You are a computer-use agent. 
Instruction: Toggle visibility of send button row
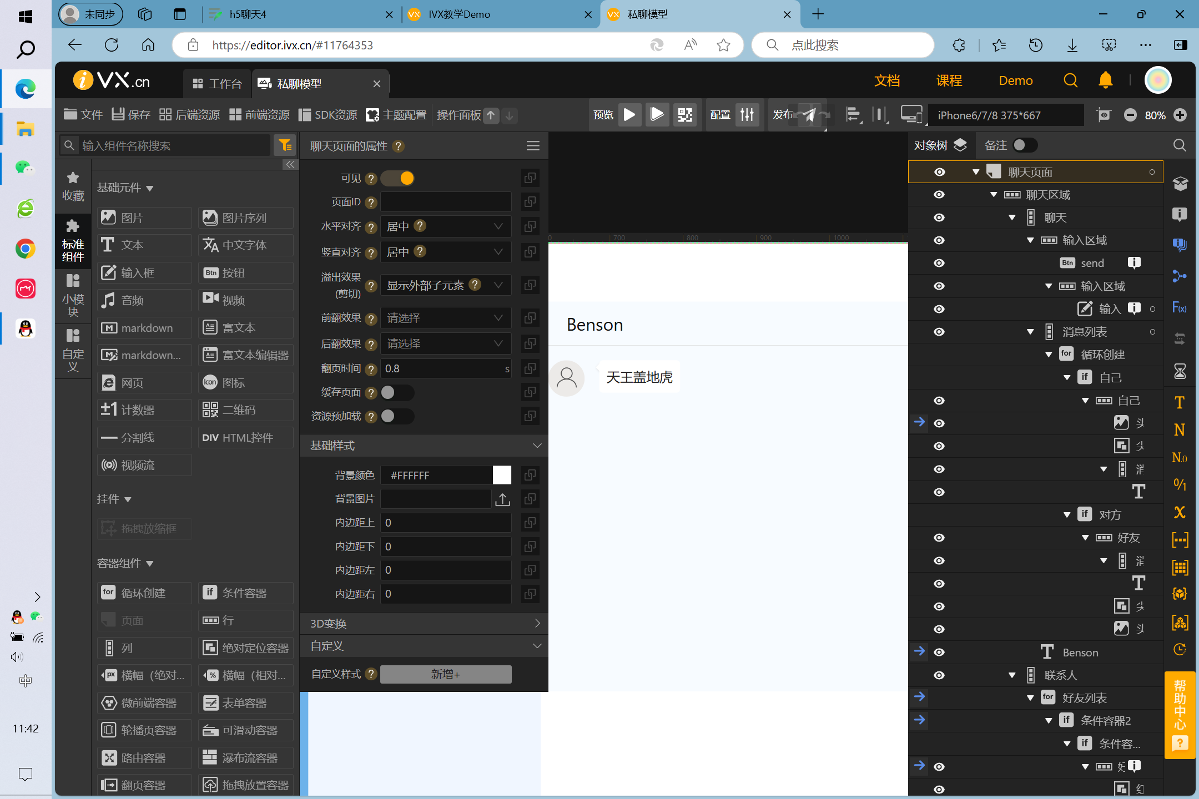(939, 263)
